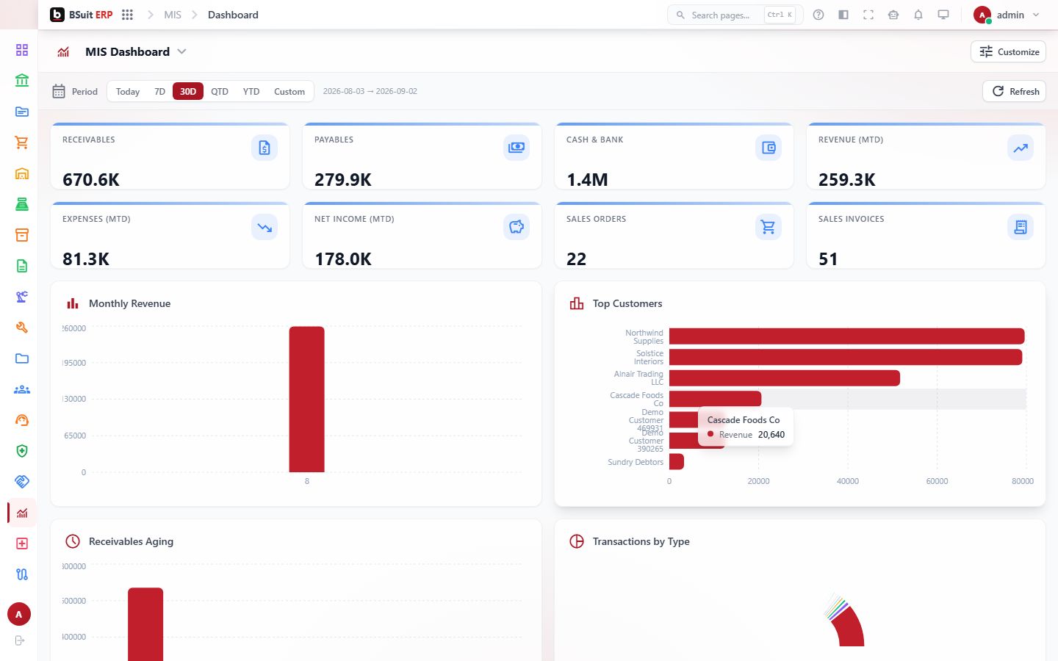Click the Sales Orders cart icon
Screen dimensions: 1058x661
click(769, 227)
